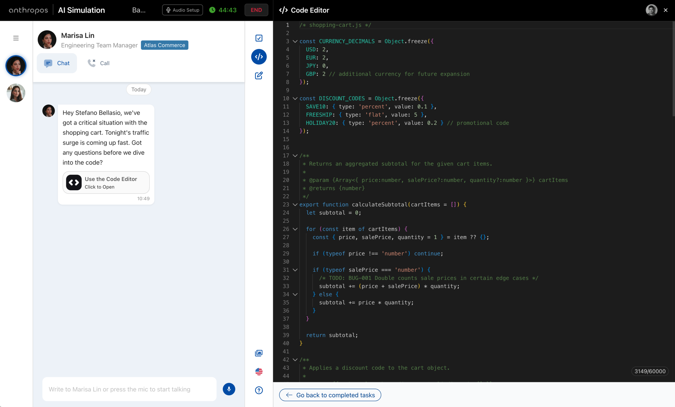Fold the for loop at line 26
The height and width of the screenshot is (407, 675).
point(295,229)
